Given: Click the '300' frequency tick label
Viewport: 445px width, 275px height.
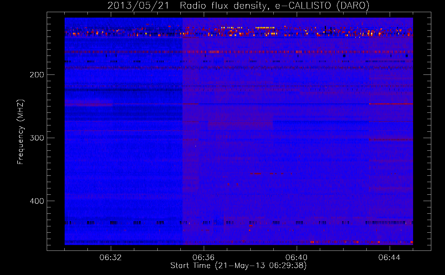Looking at the screenshot, I should [x=37, y=138].
